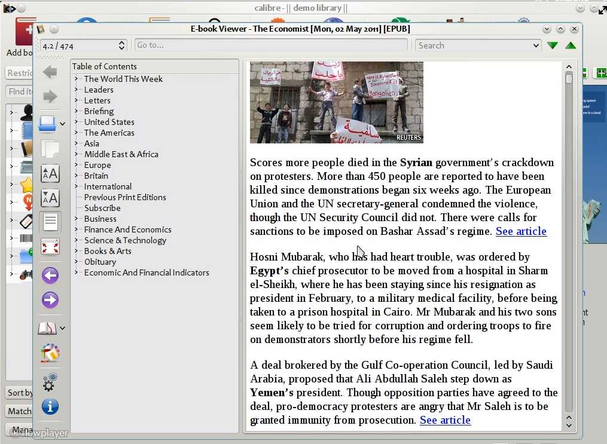
Task: Adjust the page number stepper arrows
Action: 121,46
